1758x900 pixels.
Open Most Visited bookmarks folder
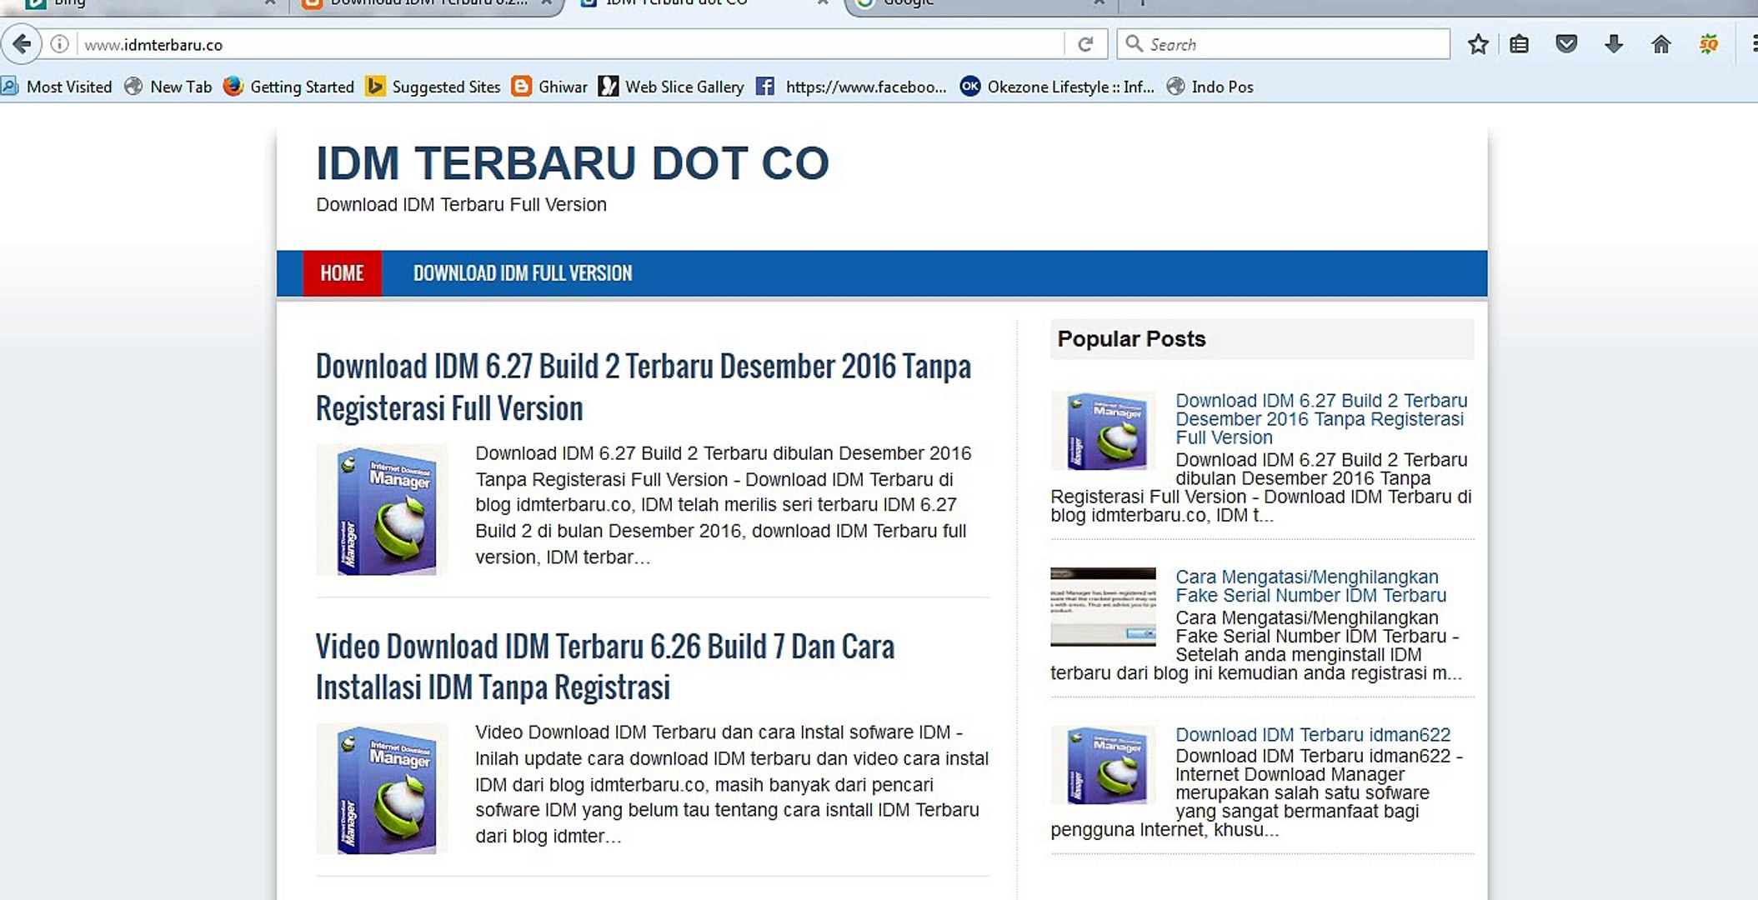57,87
